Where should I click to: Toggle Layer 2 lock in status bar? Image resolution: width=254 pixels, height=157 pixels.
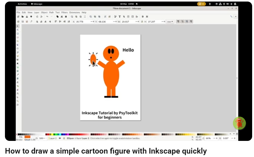[64, 138]
